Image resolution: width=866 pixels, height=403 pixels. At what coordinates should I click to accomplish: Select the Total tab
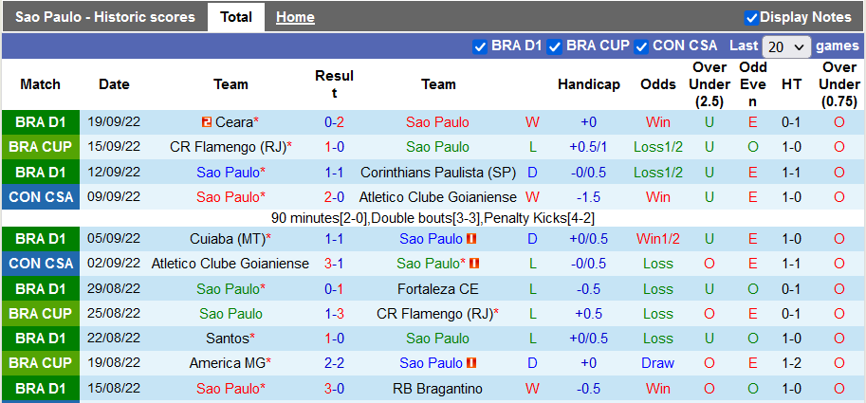coord(236,17)
